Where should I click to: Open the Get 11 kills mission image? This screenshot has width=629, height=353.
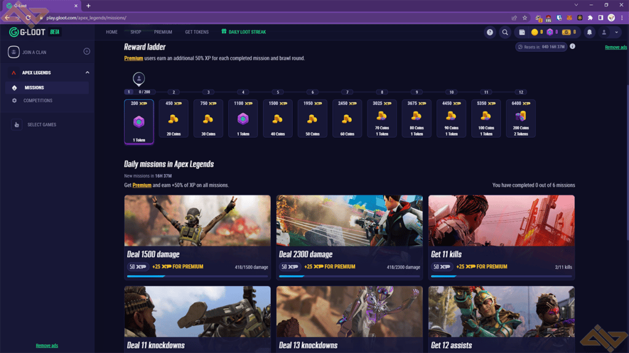point(501,221)
